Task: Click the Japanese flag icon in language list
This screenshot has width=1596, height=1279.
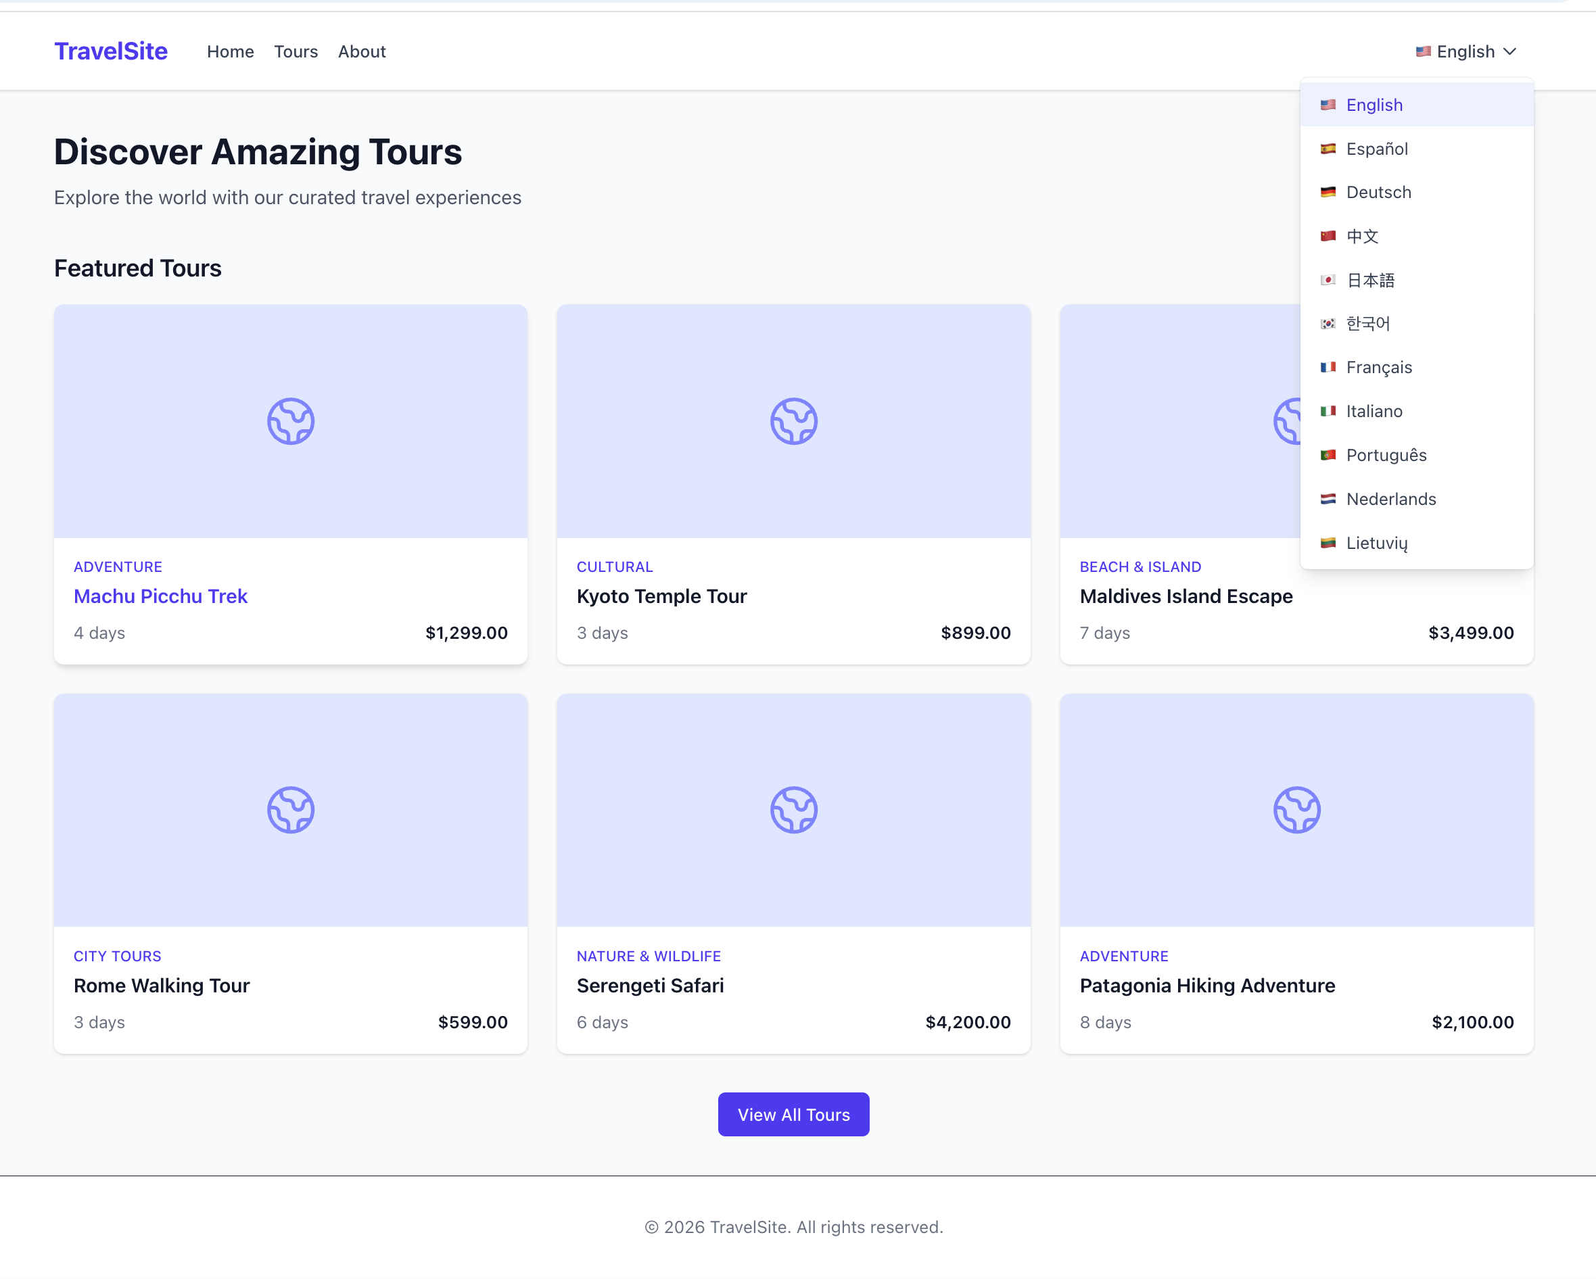Action: coord(1328,280)
